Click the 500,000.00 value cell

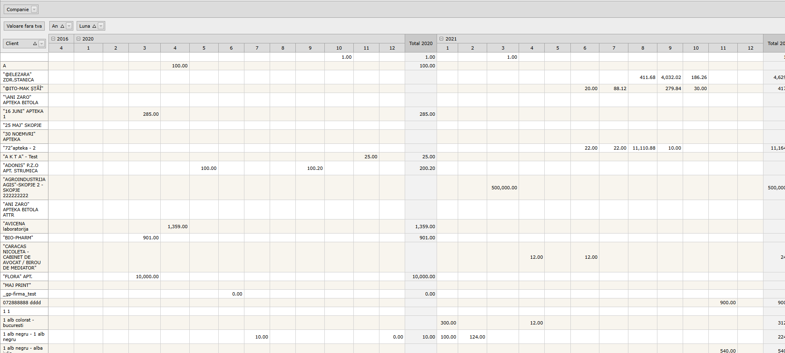tap(504, 188)
